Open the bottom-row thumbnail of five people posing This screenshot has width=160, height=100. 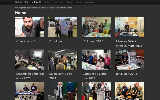point(130,91)
